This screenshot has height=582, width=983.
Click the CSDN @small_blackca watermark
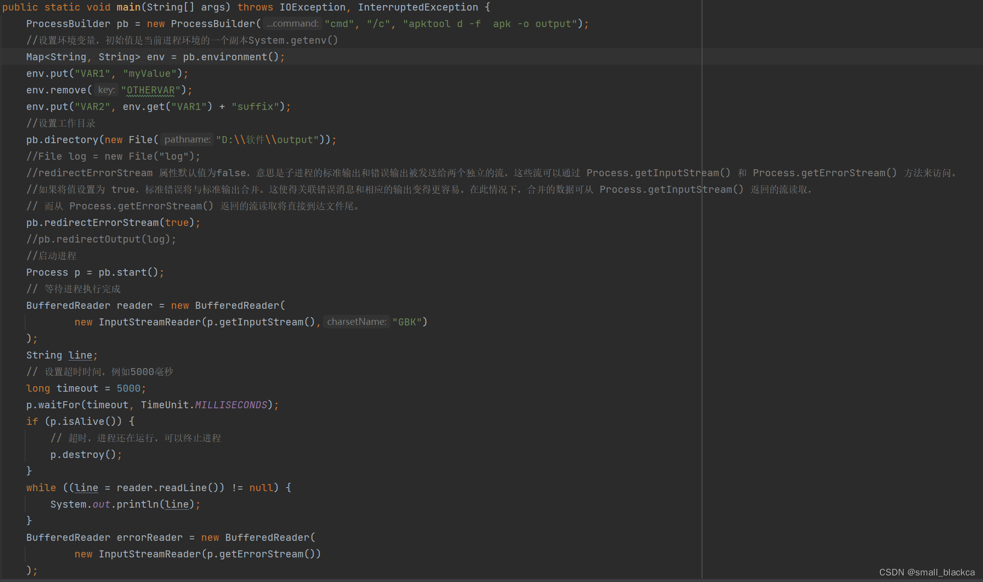926,572
